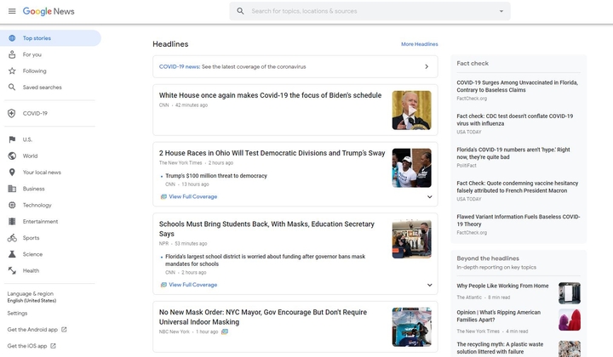
Task: Open the hamburger main menu
Action: [12, 11]
